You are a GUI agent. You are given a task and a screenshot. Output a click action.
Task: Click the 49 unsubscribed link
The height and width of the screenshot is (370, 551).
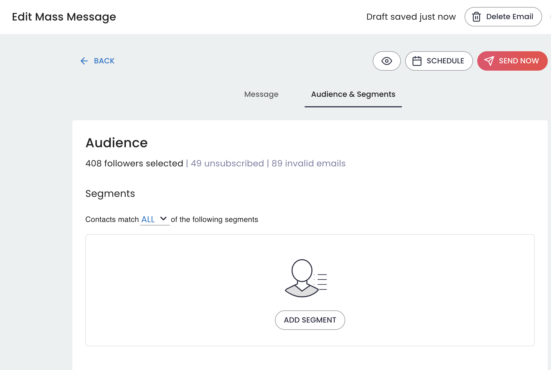coord(227,163)
